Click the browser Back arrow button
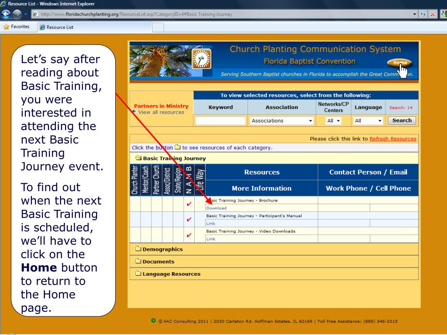The width and height of the screenshot is (447, 335). click(6, 14)
